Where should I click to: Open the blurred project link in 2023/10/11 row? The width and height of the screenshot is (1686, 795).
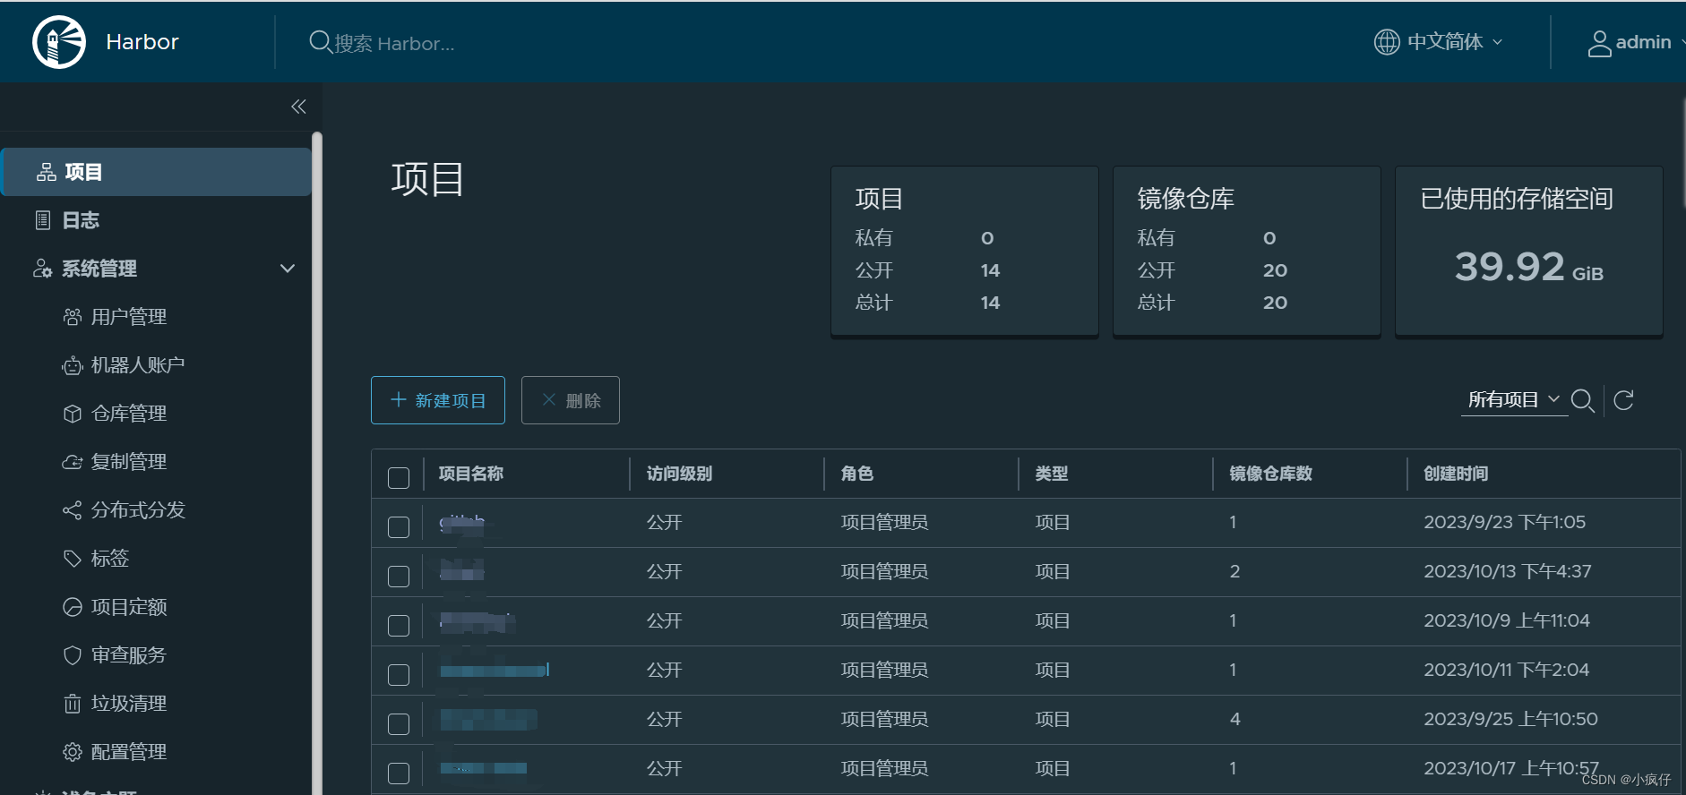pos(495,670)
